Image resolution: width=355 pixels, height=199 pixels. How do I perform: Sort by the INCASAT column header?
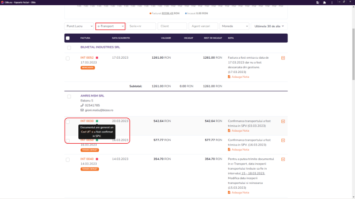(188, 38)
